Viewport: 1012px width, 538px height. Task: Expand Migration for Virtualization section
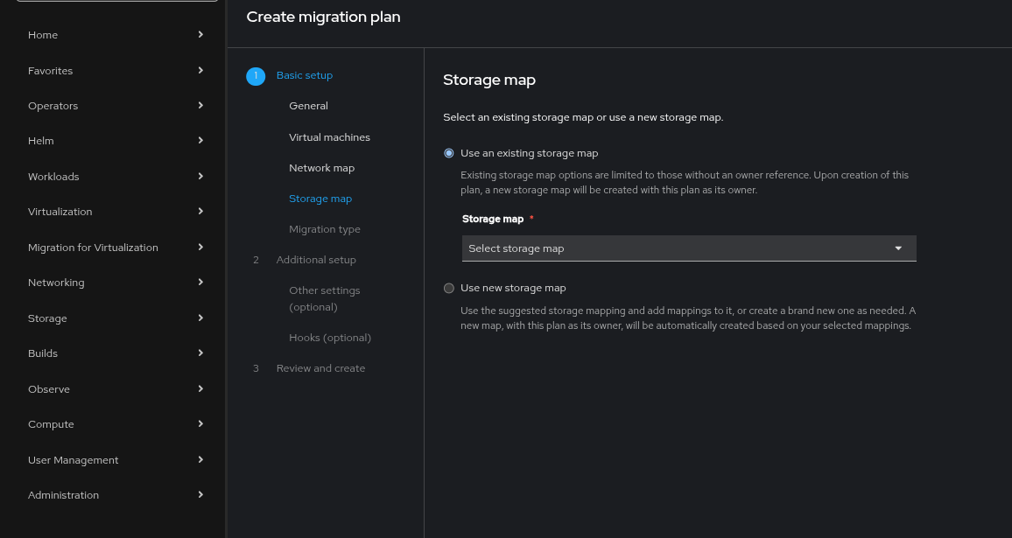93,248
